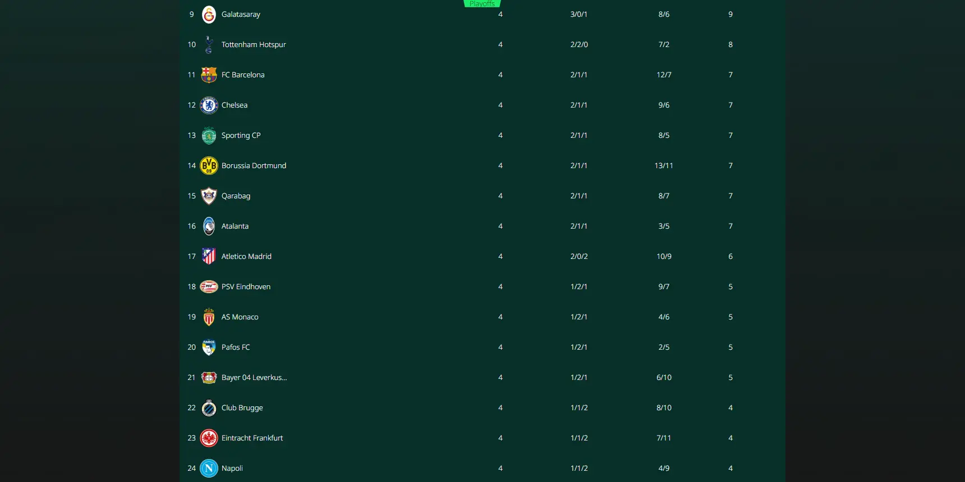Screen dimensions: 965x482
Task: Click the AS Monaco crest
Action: [209, 317]
